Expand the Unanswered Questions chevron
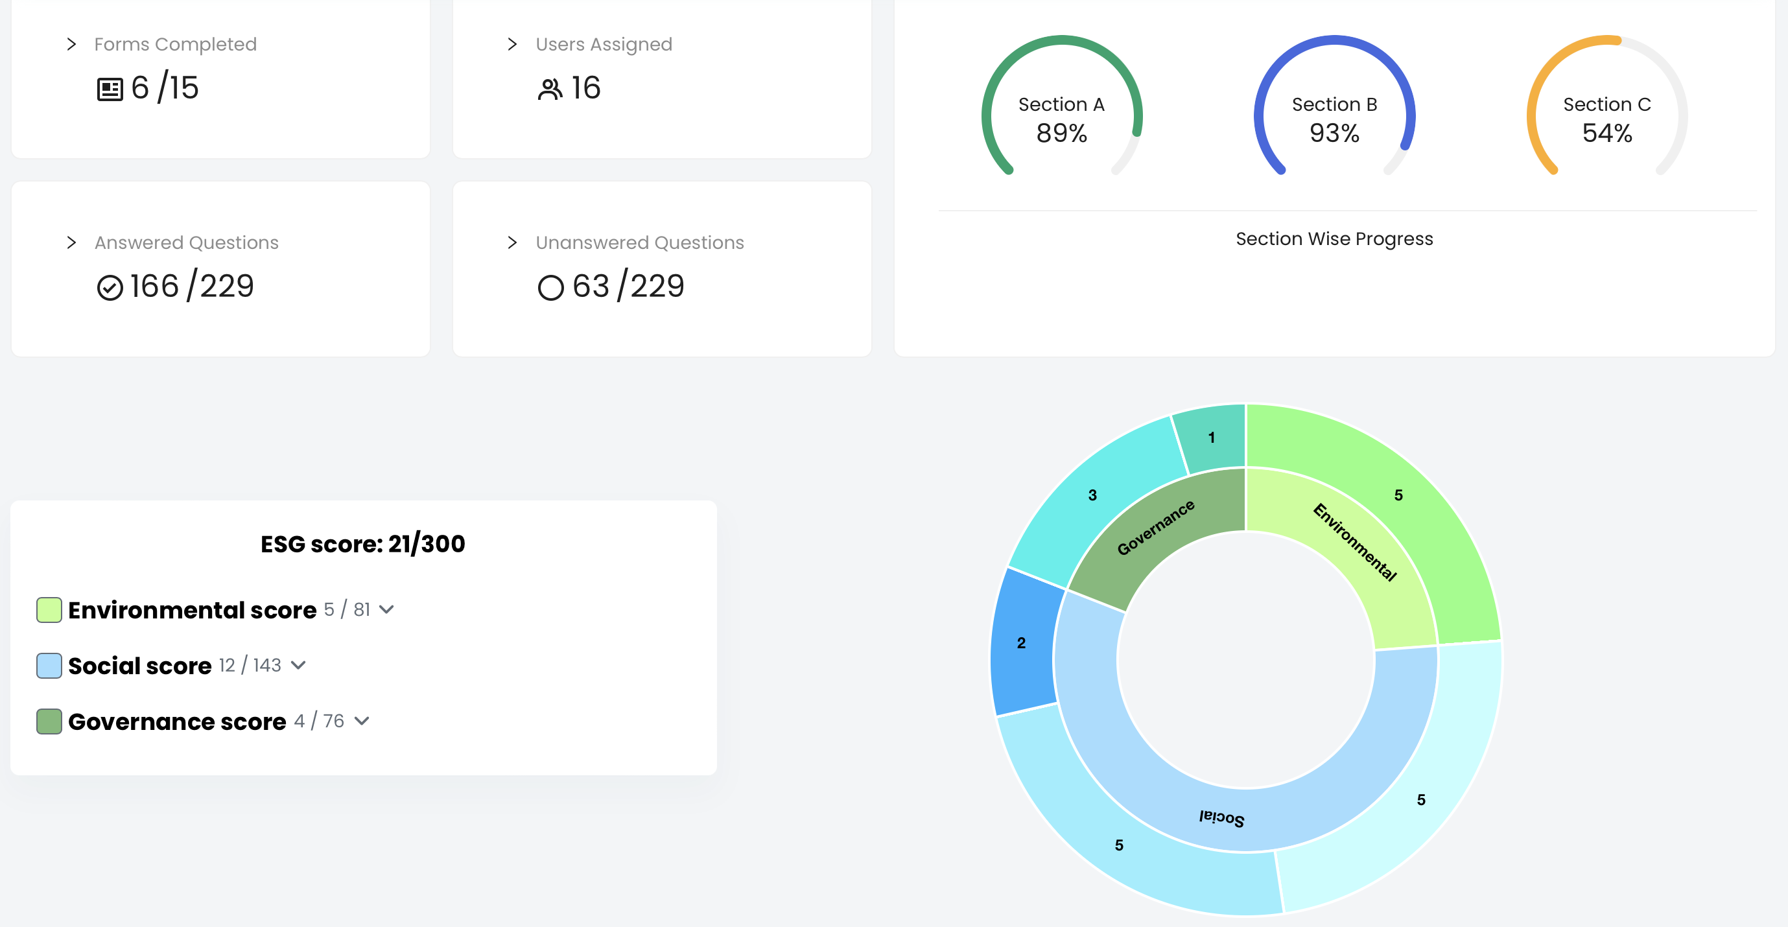Screen dimensions: 1788x927 512,242
